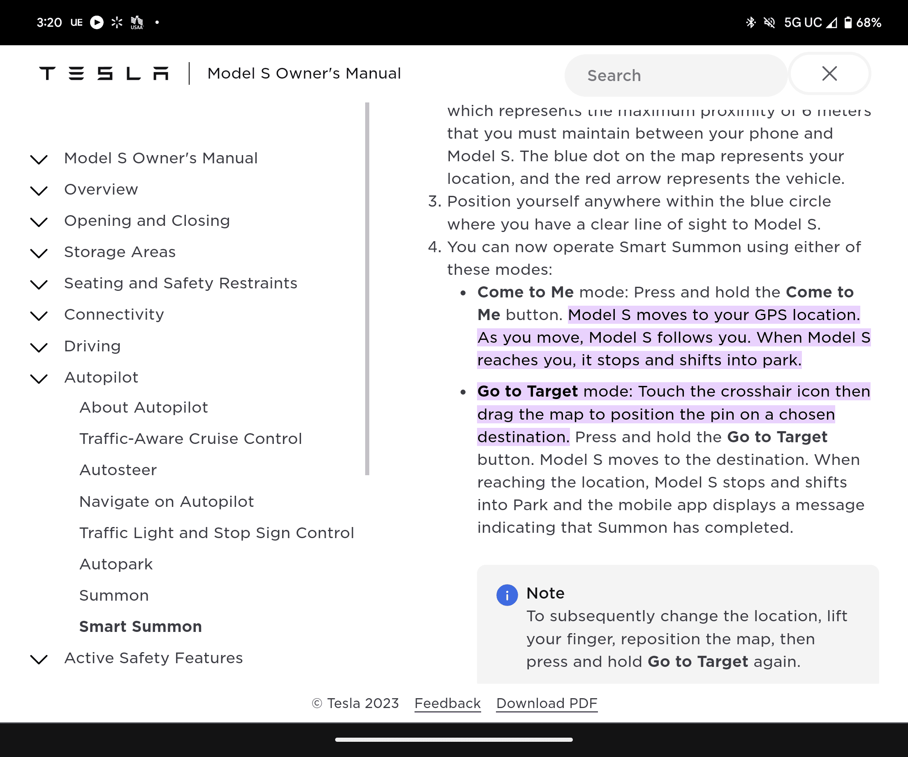
Task: Expand Seating and Safety Restraints chevron
Action: point(39,284)
